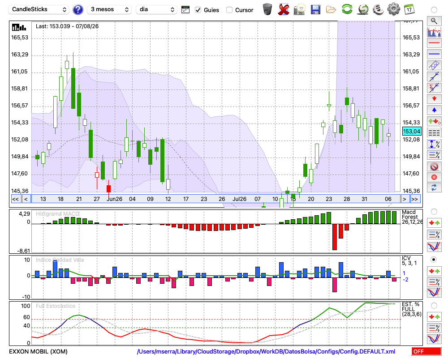Click the << jump-back button
This screenshot has height=358, width=448.
tap(15, 199)
